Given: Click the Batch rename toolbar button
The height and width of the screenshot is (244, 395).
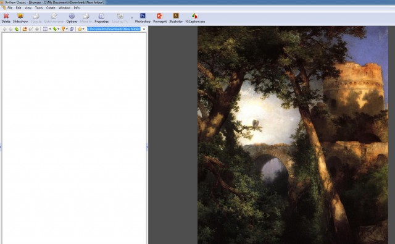Looking at the screenshot, I should (x=54, y=18).
